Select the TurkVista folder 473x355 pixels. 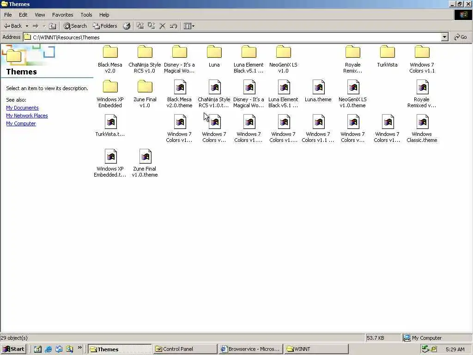click(388, 56)
